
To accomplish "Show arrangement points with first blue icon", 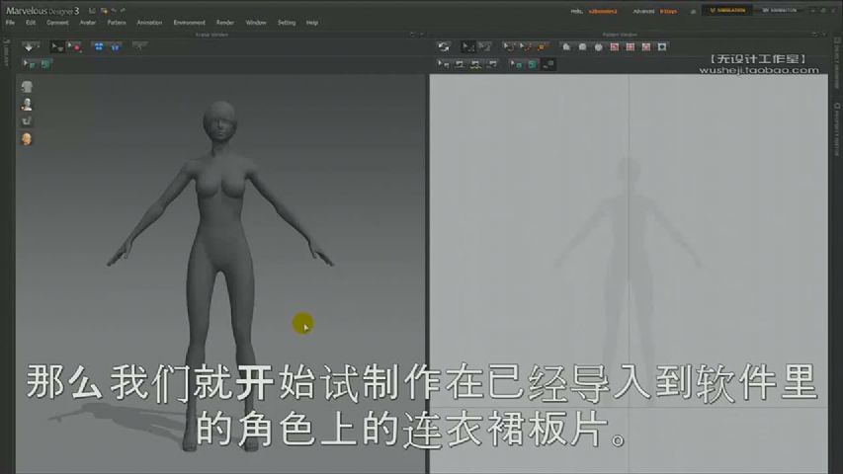I will [x=99, y=47].
